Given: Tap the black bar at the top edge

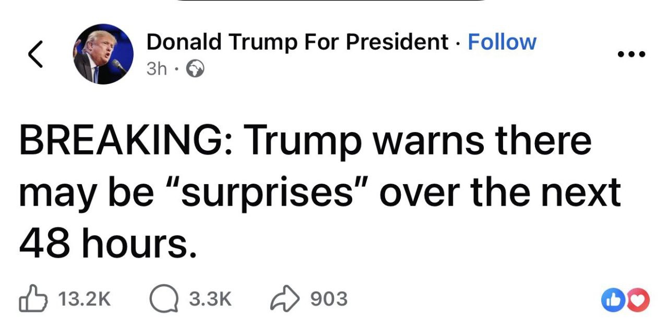Looking at the screenshot, I should click(x=334, y=2).
